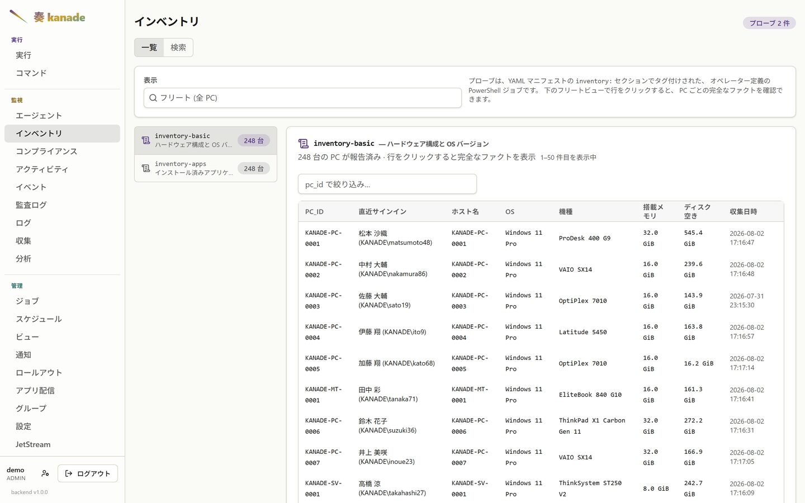Click the inventory-basic probe script icon in list

pos(146,140)
